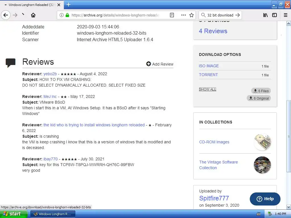291x218 pixels.
Task: Click the Vintage Software Collection thumbnail
Action: tap(262, 165)
